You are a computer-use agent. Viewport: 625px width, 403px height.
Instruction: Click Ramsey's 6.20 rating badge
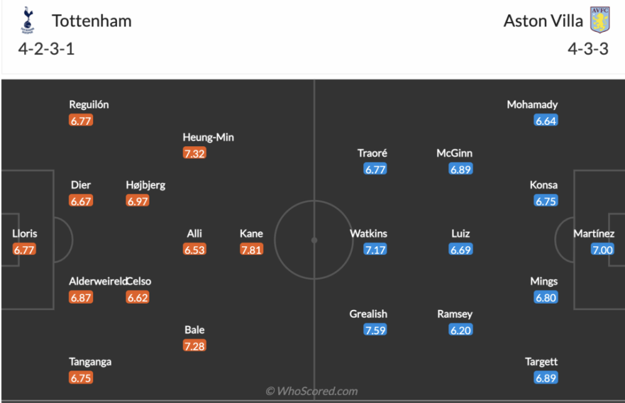[x=461, y=330]
